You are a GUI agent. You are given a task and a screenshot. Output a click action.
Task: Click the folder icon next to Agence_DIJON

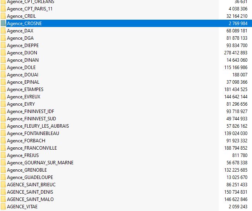[x=3, y=53]
